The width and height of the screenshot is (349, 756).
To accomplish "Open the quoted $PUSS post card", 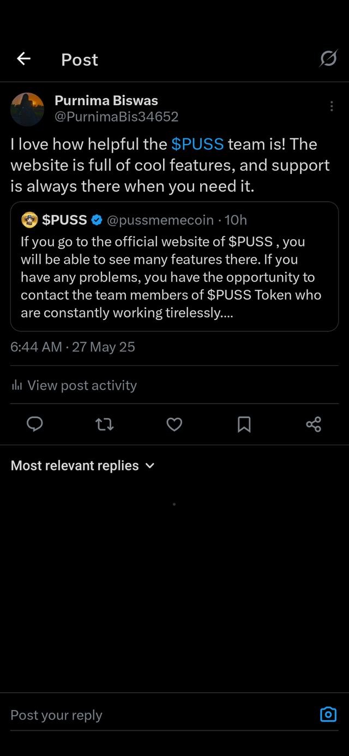I will click(174, 267).
